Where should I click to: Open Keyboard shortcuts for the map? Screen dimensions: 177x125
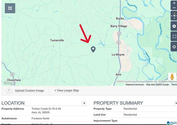tap(135, 85)
